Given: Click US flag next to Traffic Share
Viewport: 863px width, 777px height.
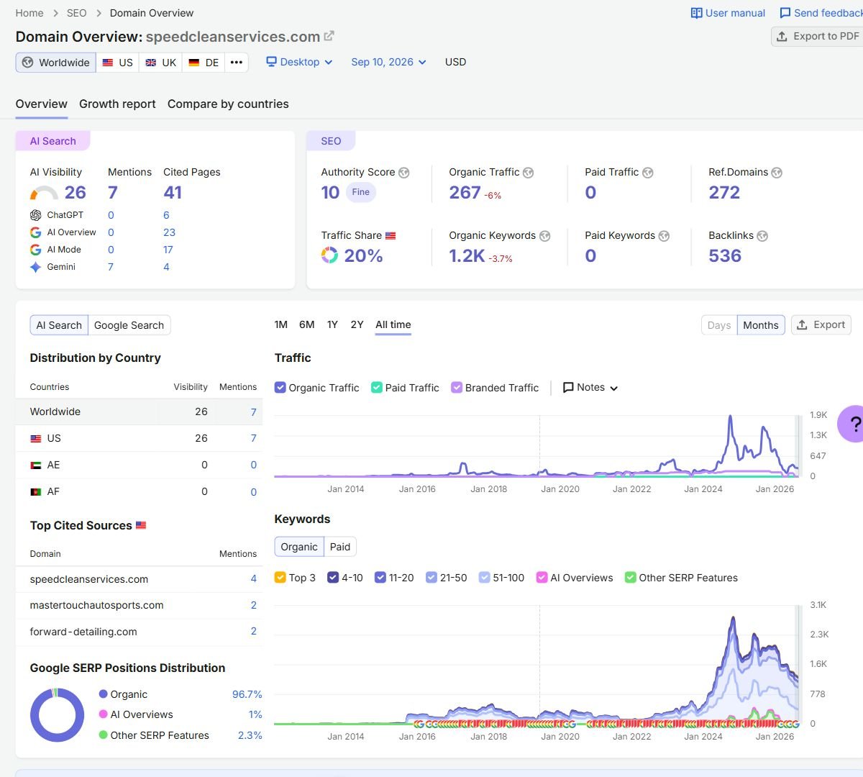Looking at the screenshot, I should [x=391, y=236].
